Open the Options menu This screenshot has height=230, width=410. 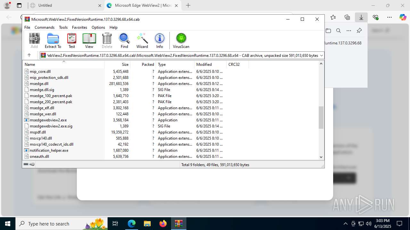click(98, 27)
